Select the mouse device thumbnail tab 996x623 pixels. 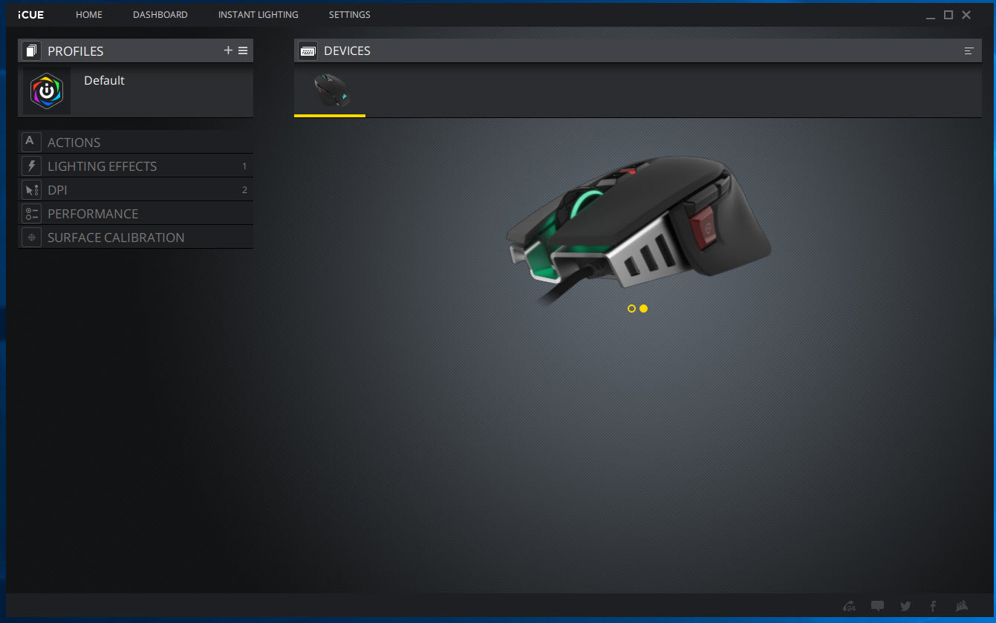[x=330, y=91]
